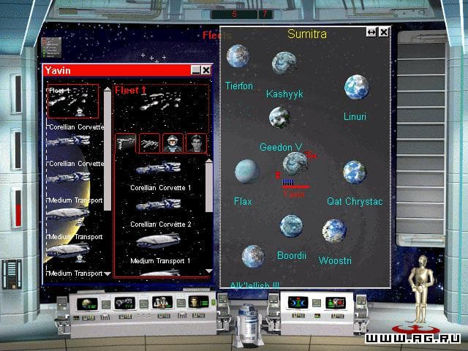This screenshot has width=468, height=351.
Task: Close the Sumitra sector window
Action: click(384, 32)
